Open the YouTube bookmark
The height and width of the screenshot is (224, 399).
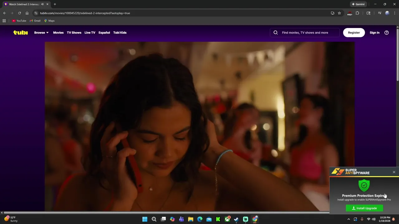coord(19,21)
